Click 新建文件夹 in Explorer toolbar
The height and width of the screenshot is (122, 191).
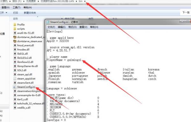click(x=30, y=13)
